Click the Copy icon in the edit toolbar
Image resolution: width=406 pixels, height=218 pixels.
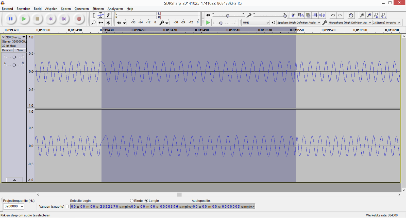point(301,15)
